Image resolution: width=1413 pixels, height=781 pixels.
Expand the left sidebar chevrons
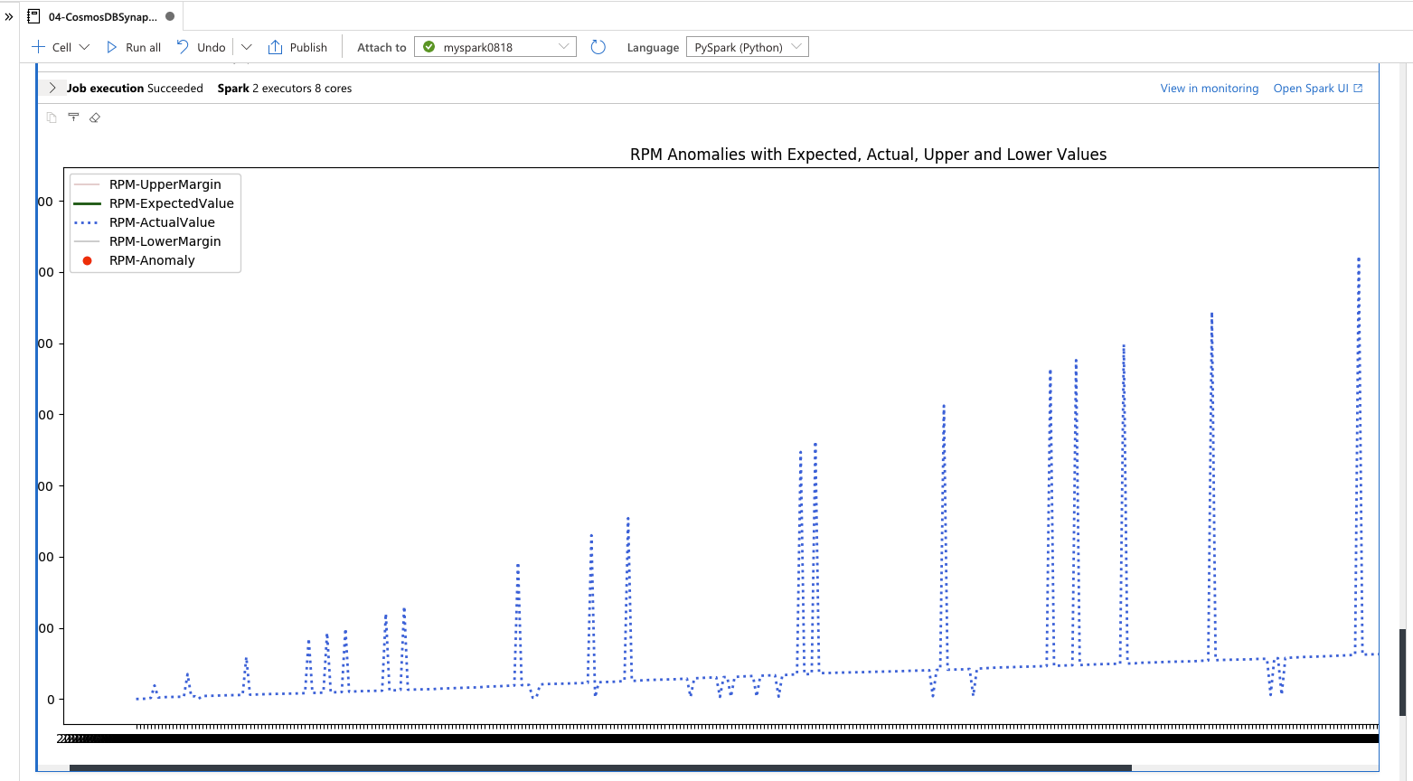coord(9,16)
